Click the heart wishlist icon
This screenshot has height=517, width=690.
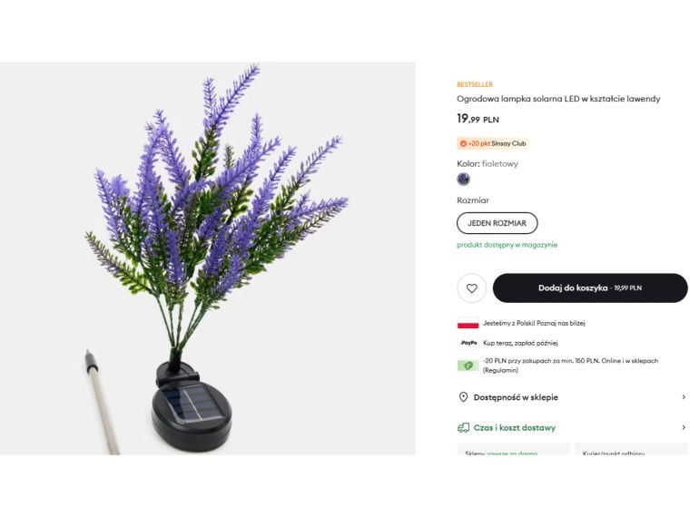[x=471, y=288]
